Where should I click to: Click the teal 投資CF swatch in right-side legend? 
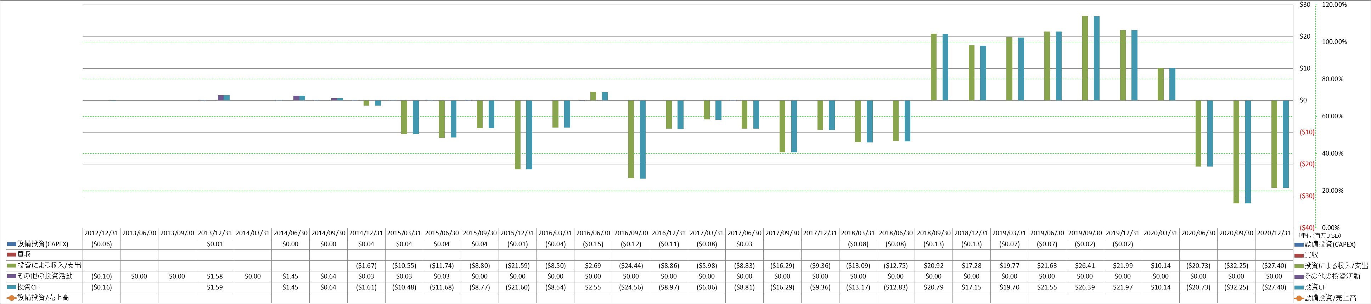1299,287
